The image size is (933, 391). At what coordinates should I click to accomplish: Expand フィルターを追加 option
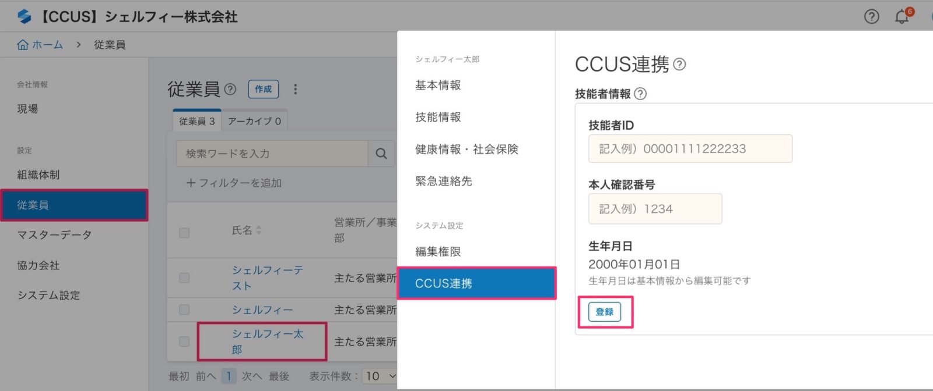233,183
